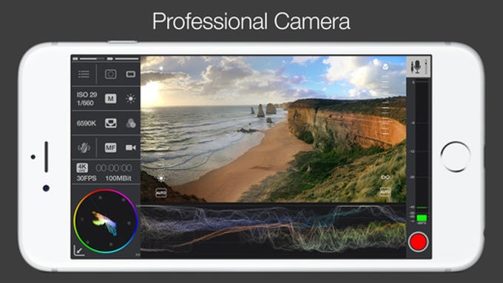The width and height of the screenshot is (503, 283).
Task: Toggle the exposure AUTO button in the viewfinder
Action: coord(161,193)
